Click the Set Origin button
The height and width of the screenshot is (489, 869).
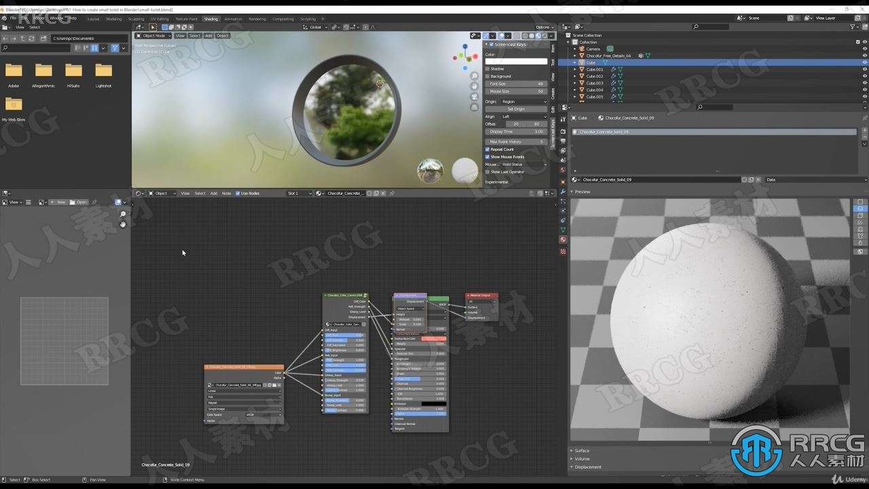click(516, 109)
